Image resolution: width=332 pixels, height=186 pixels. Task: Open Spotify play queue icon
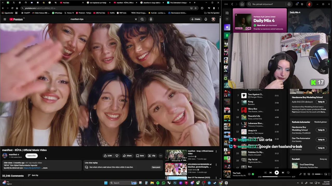click(x=305, y=174)
